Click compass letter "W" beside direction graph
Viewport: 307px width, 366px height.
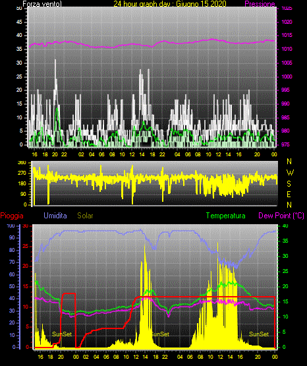[290, 173]
